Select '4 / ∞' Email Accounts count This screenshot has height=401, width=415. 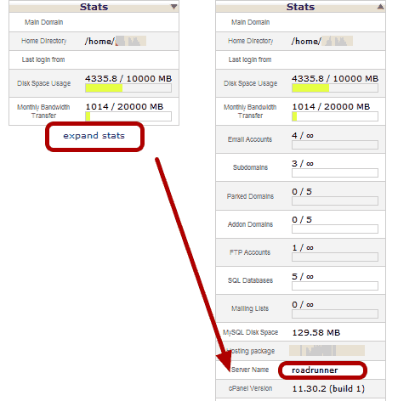pyautogui.click(x=303, y=136)
